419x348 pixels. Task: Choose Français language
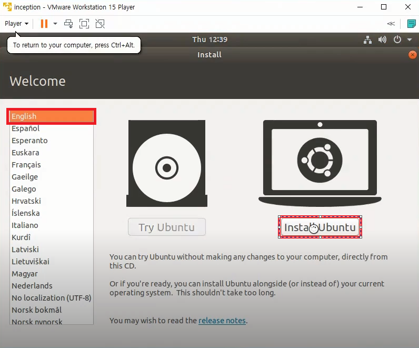pos(51,165)
